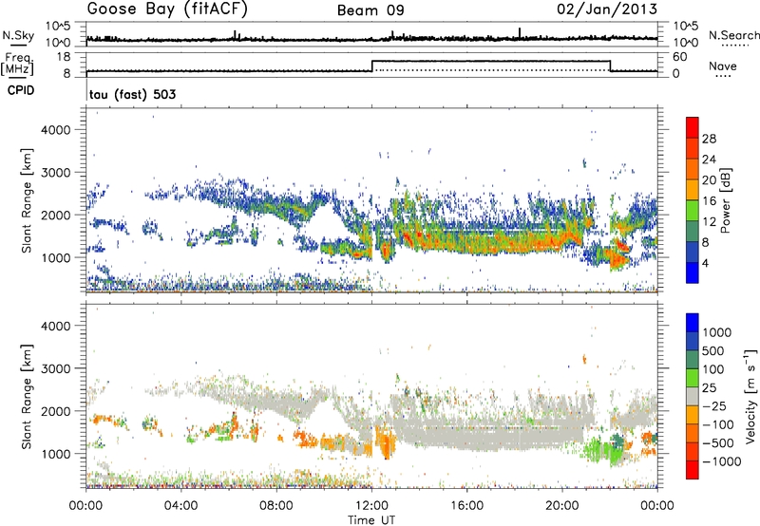This screenshot has height=526, width=760.
Task: Click the "tau (fast) 503" mode label
Action: pos(132,94)
